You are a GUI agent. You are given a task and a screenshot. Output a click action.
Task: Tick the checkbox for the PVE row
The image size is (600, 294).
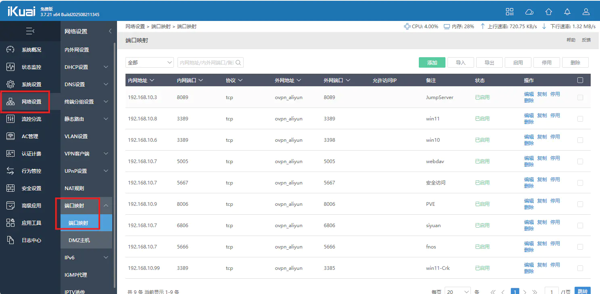point(580,204)
